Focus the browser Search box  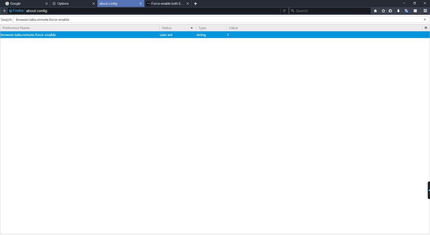point(330,11)
